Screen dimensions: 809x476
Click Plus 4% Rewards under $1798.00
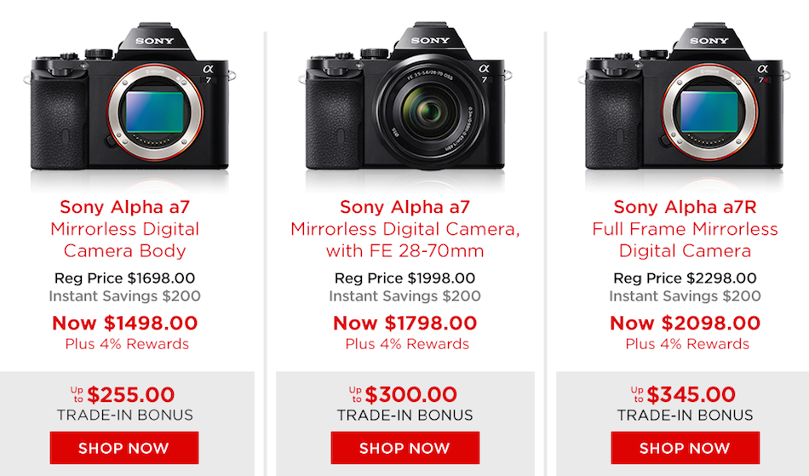tap(407, 344)
